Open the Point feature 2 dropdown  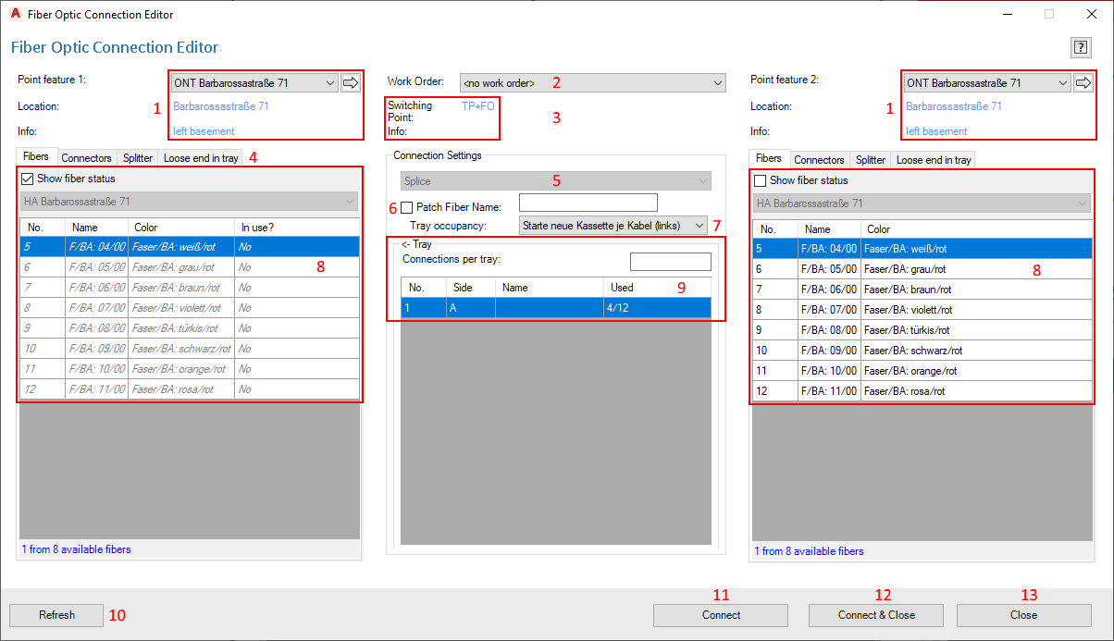[x=987, y=83]
